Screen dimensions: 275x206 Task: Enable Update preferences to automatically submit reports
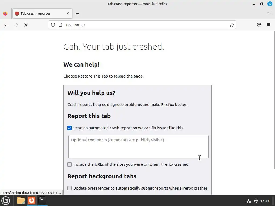click(70, 188)
